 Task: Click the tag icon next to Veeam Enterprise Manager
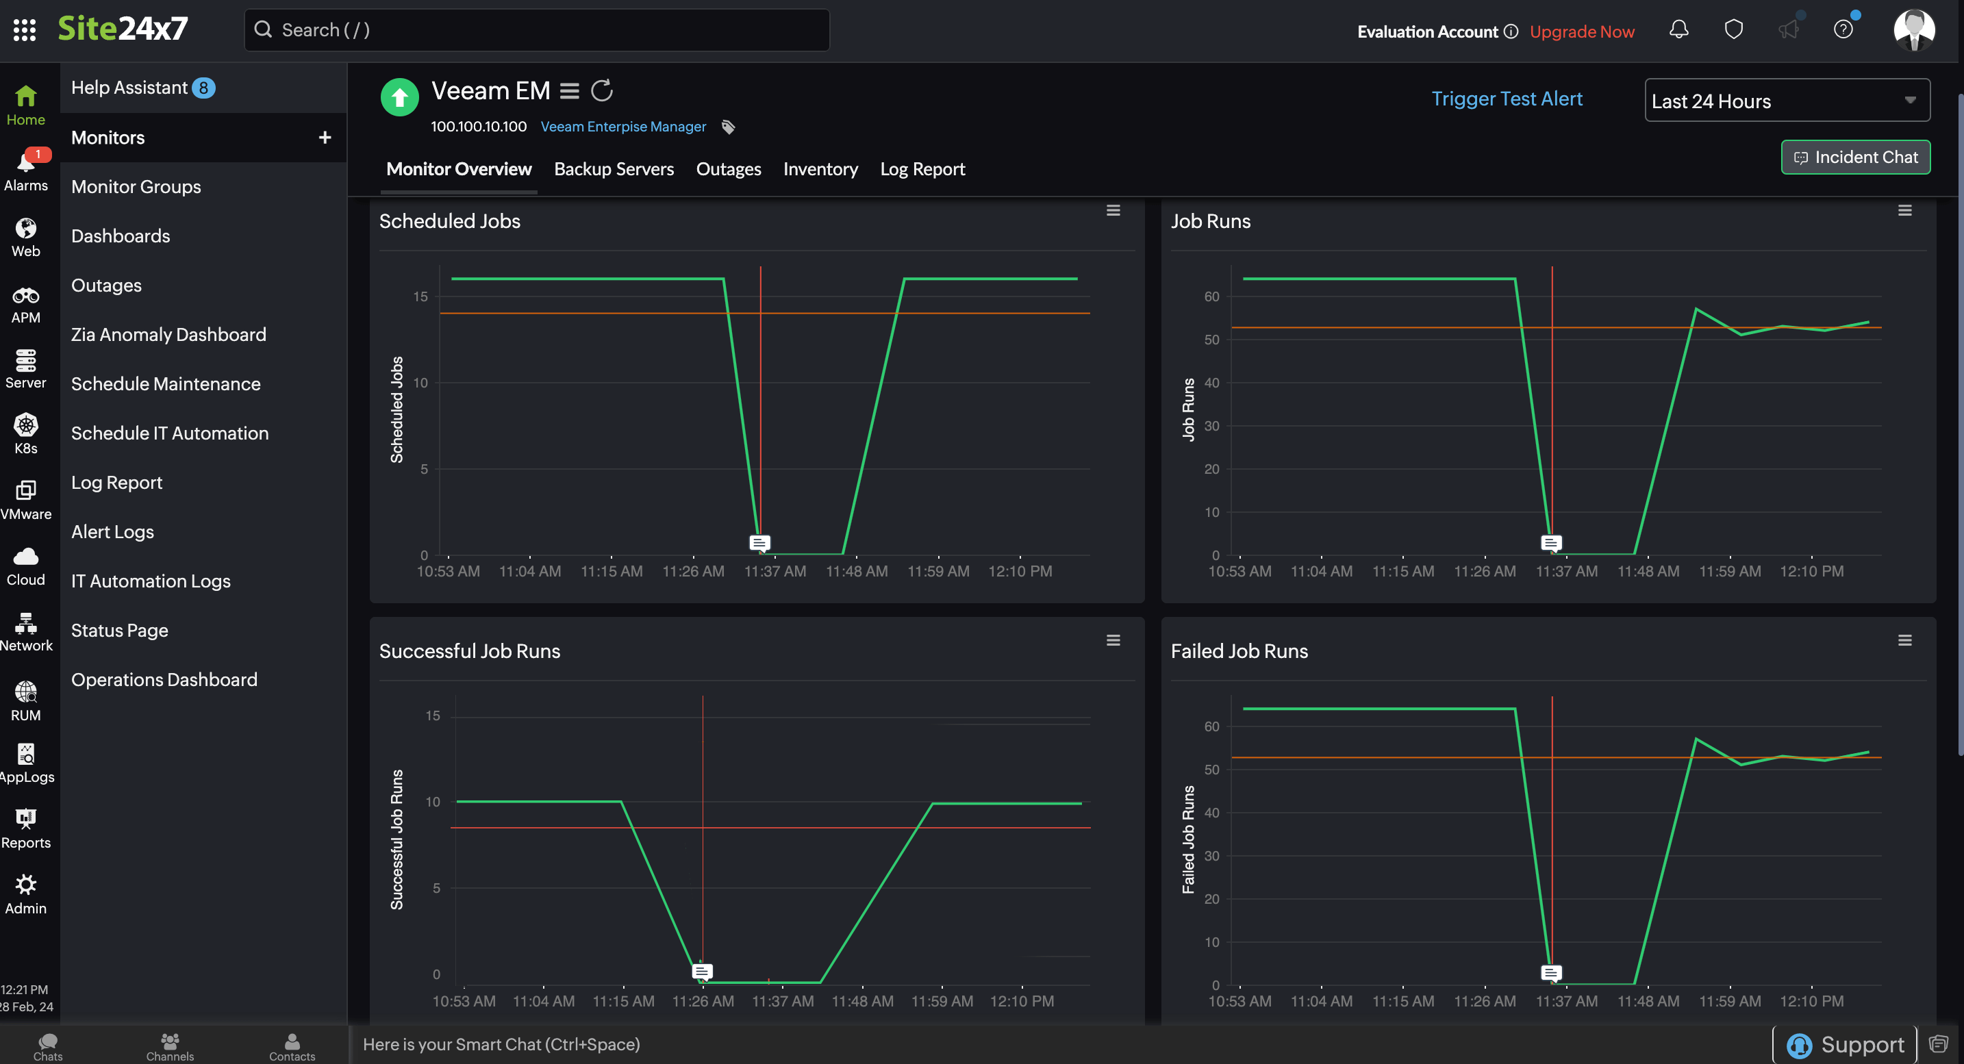tap(727, 127)
